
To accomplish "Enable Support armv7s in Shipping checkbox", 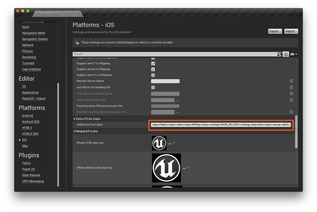I will [153, 75].
